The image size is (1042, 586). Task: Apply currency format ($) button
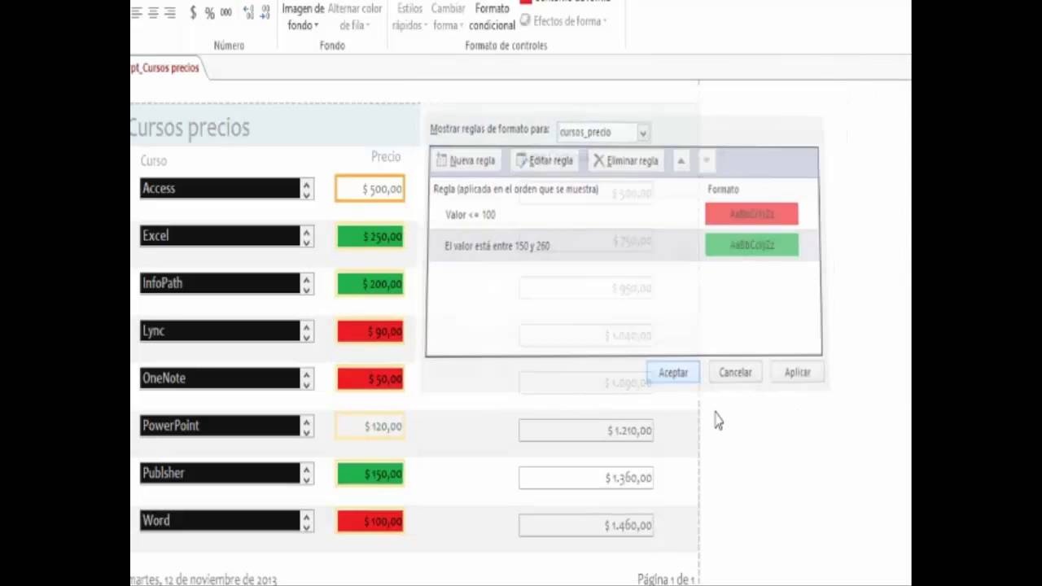pos(193,13)
